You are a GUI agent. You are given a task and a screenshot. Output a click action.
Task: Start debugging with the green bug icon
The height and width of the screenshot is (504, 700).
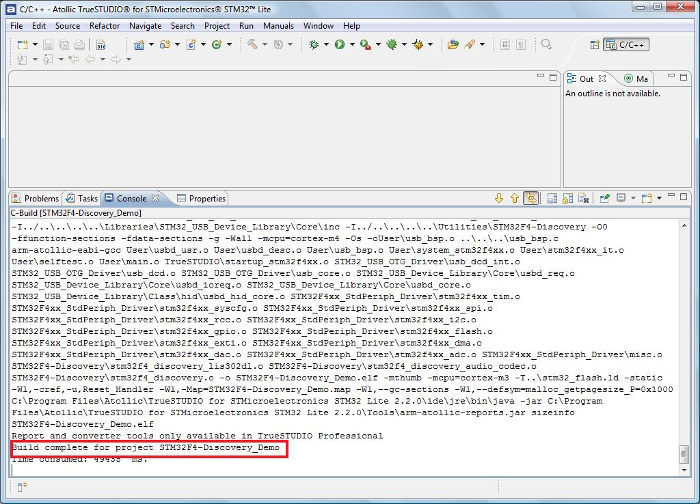314,44
